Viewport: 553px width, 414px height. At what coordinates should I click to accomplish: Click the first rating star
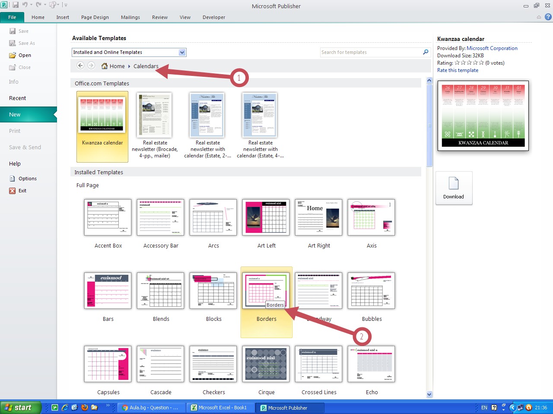(x=457, y=63)
